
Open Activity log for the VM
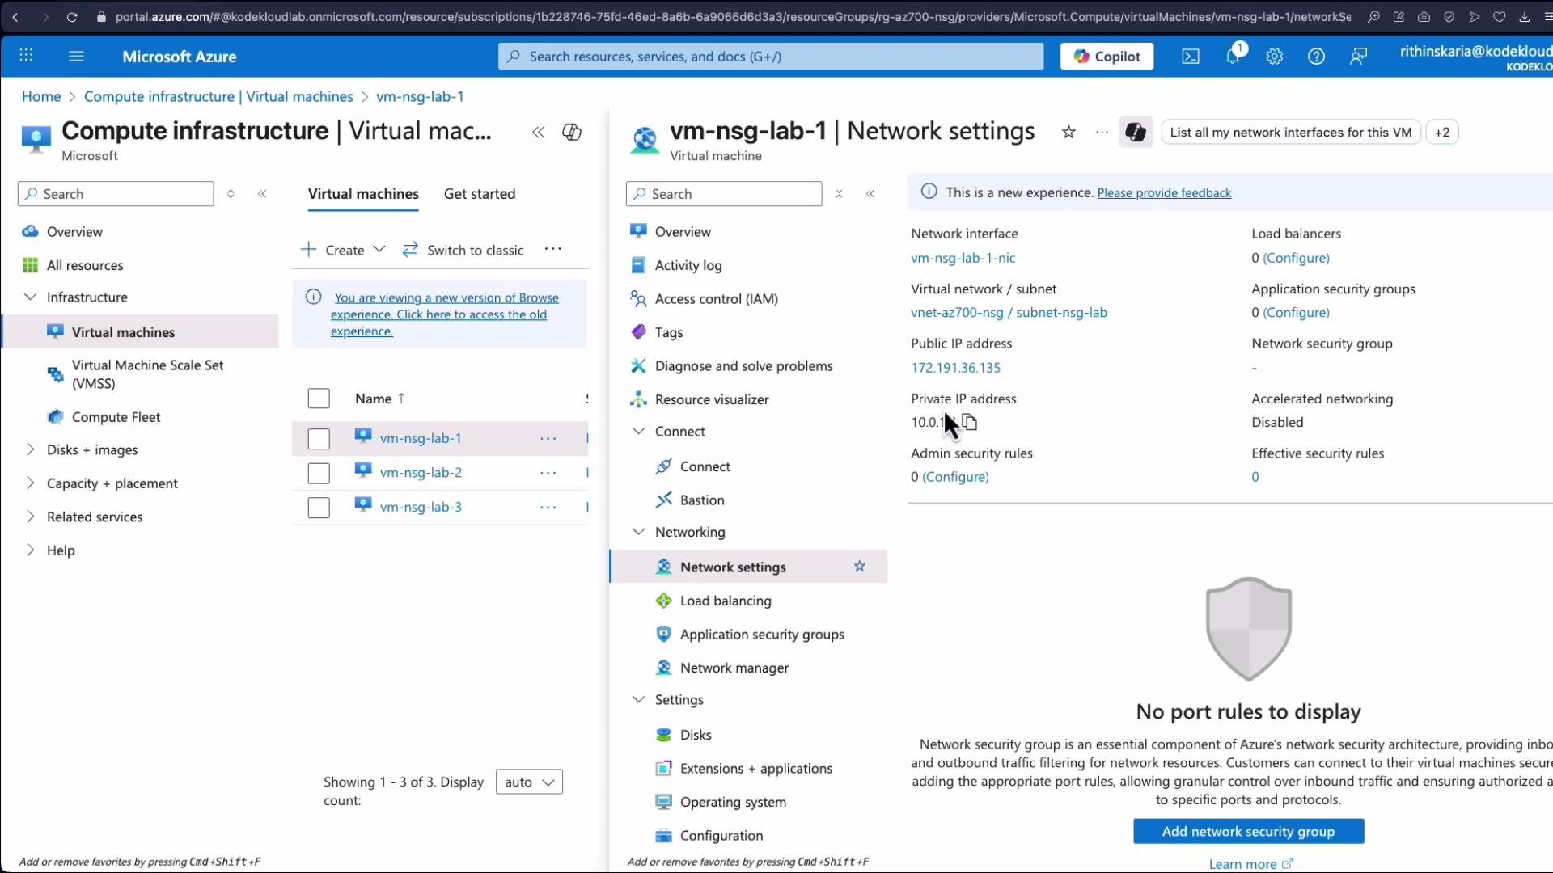pos(688,265)
